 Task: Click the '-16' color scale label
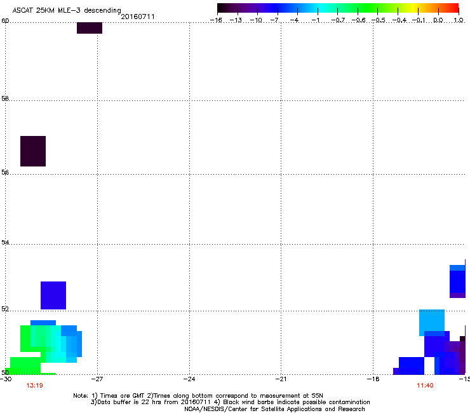click(x=216, y=20)
